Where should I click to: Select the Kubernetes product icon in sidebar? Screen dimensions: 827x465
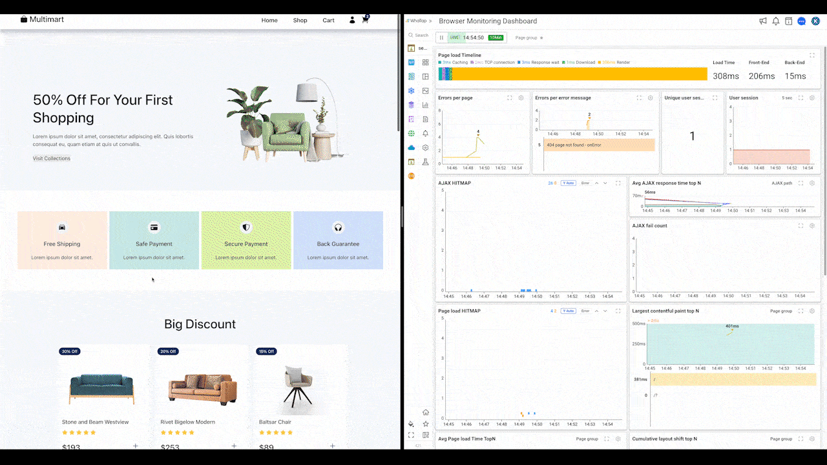[x=411, y=91]
